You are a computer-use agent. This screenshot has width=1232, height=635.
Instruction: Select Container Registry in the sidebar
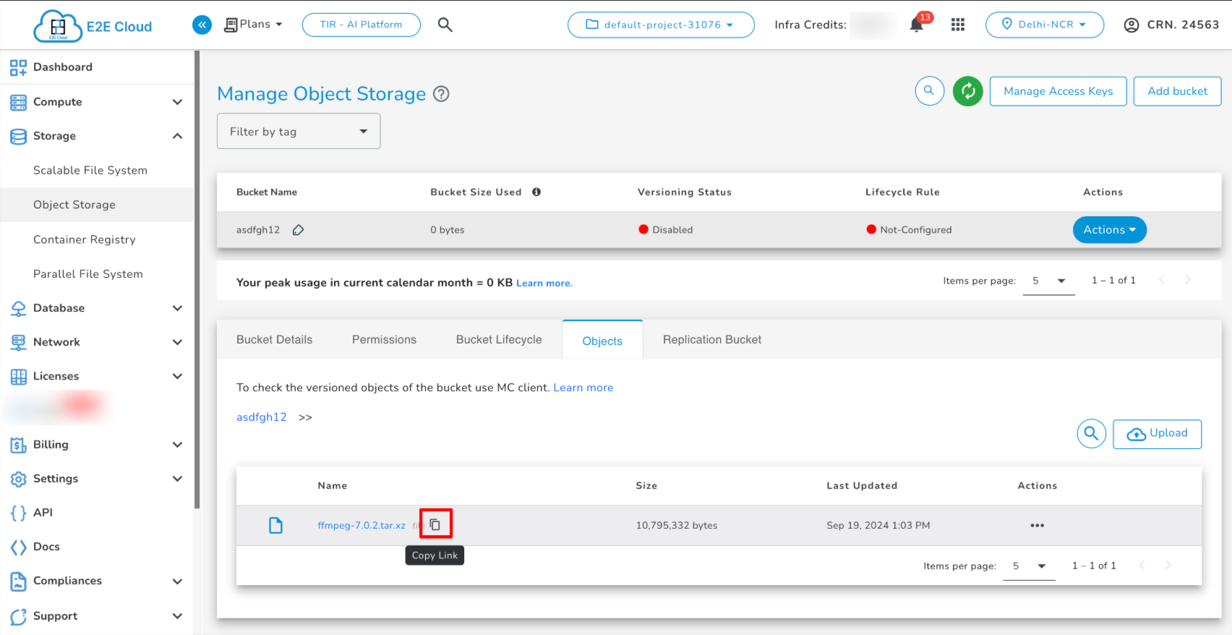85,239
